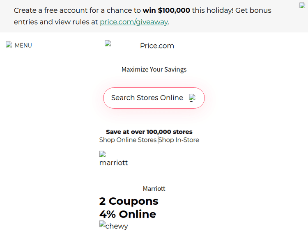Focus the Search Stores Online field
308x231 pixels.
[147, 98]
